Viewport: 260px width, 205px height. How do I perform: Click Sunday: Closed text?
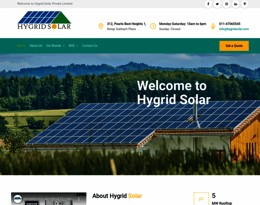pyautogui.click(x=170, y=29)
